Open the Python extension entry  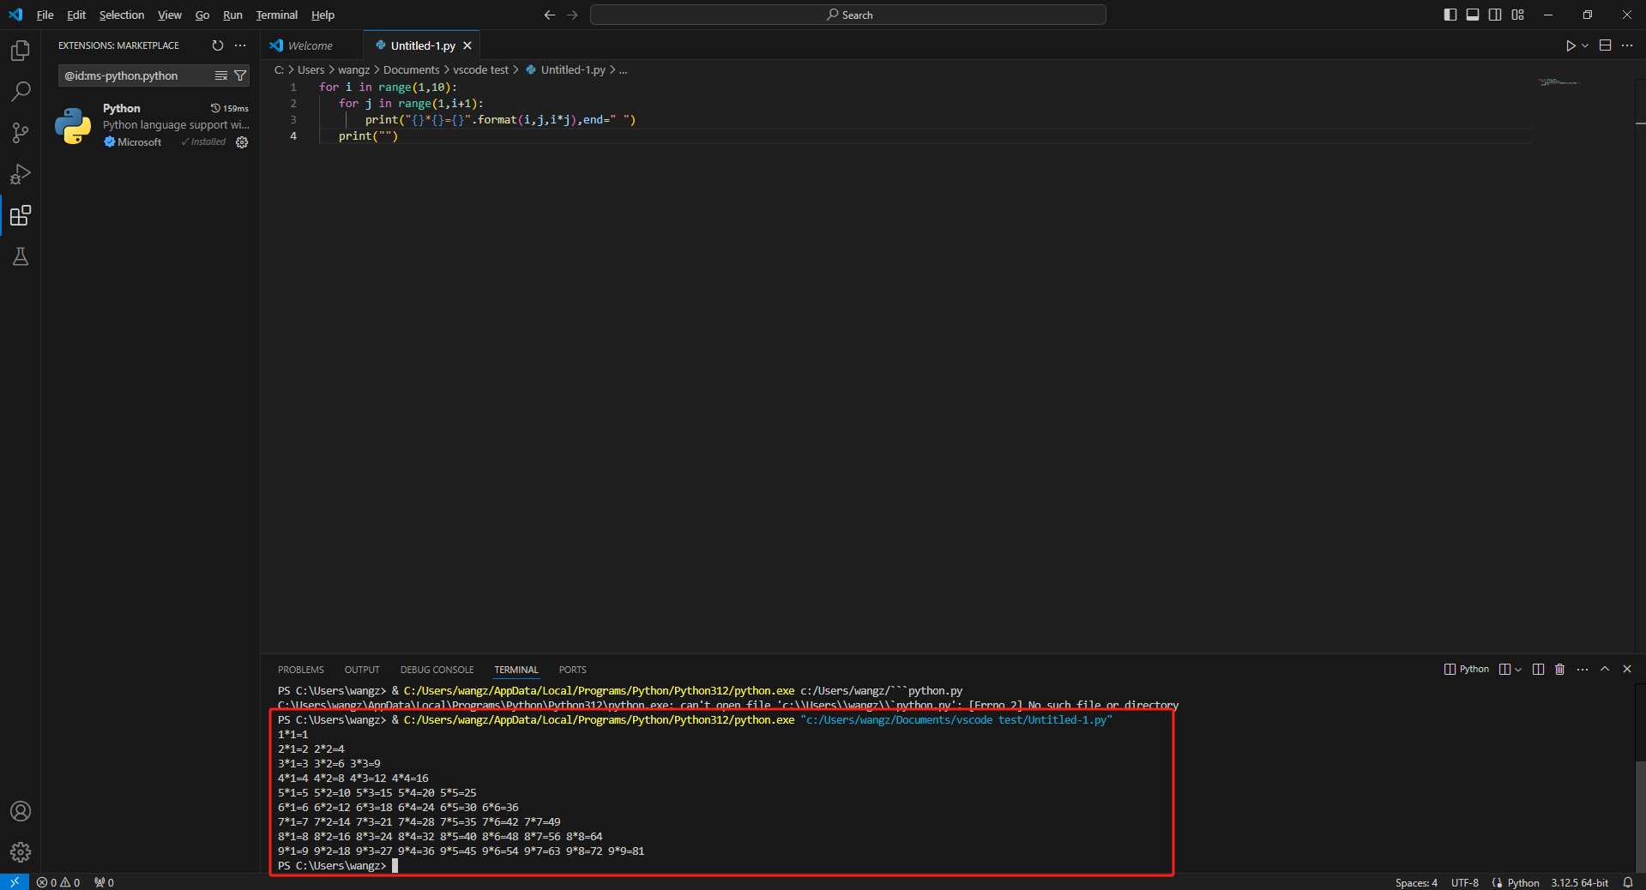tap(151, 125)
